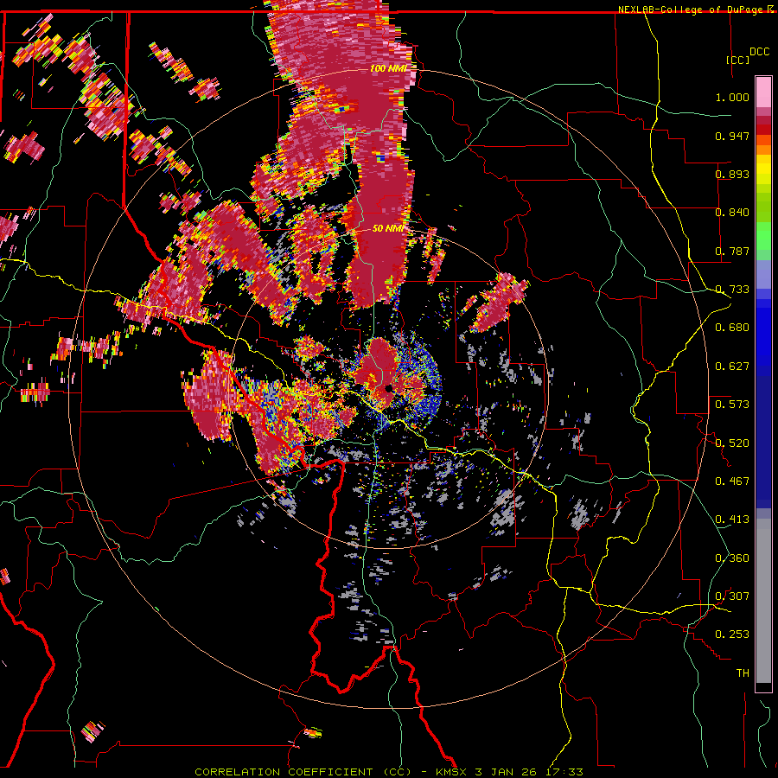The width and height of the screenshot is (778, 778).
Task: Click the 0.893 scale value
Action: tap(732, 174)
